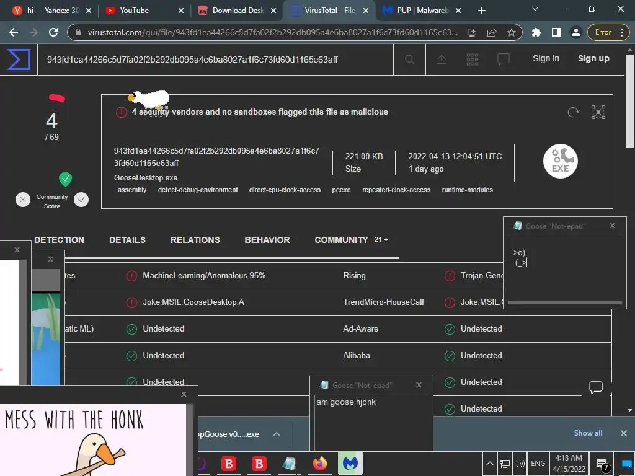Viewport: 635px width, 476px height.
Task: Open the notification center icon
Action: [603, 464]
